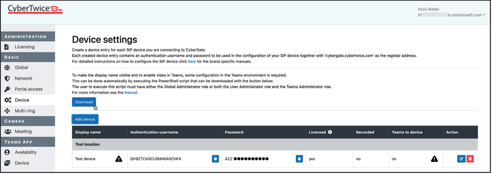Open the Global settings page
This screenshot has height=174, width=492.
pyautogui.click(x=21, y=68)
